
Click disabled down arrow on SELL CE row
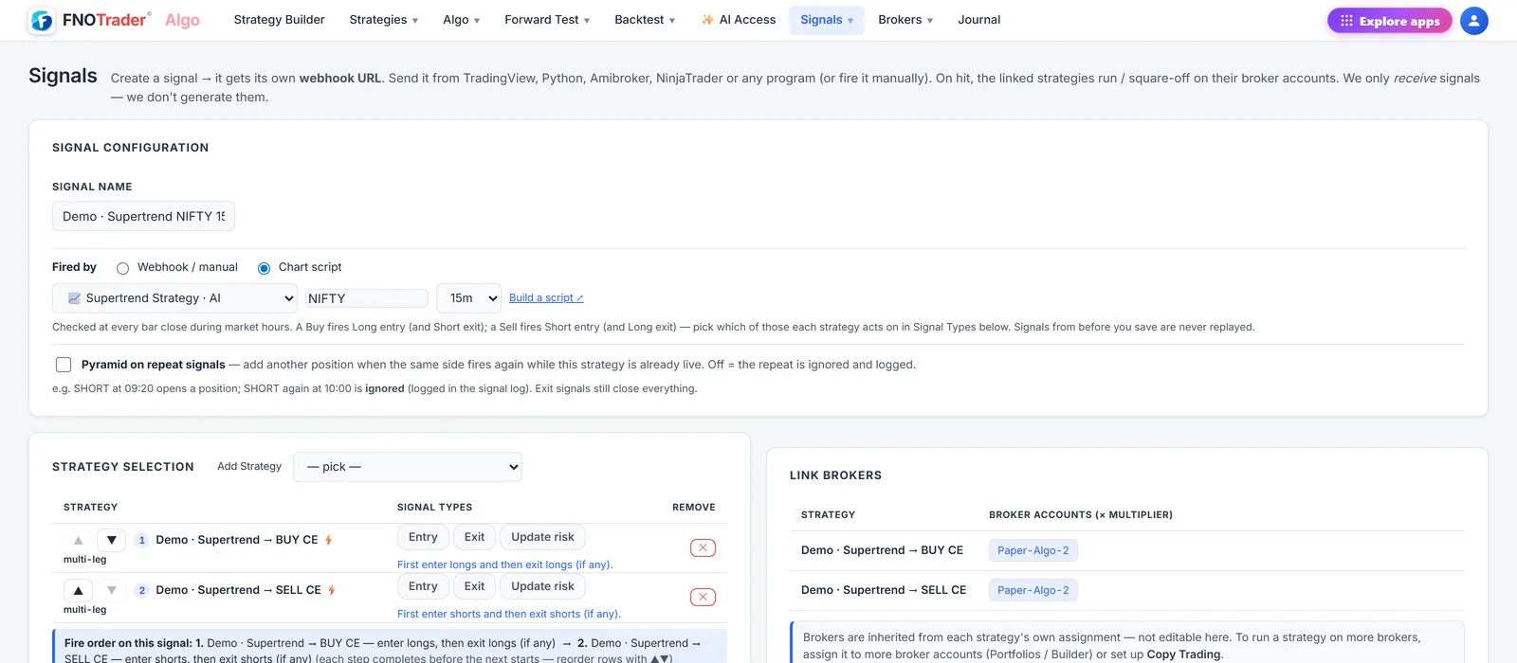click(x=111, y=590)
